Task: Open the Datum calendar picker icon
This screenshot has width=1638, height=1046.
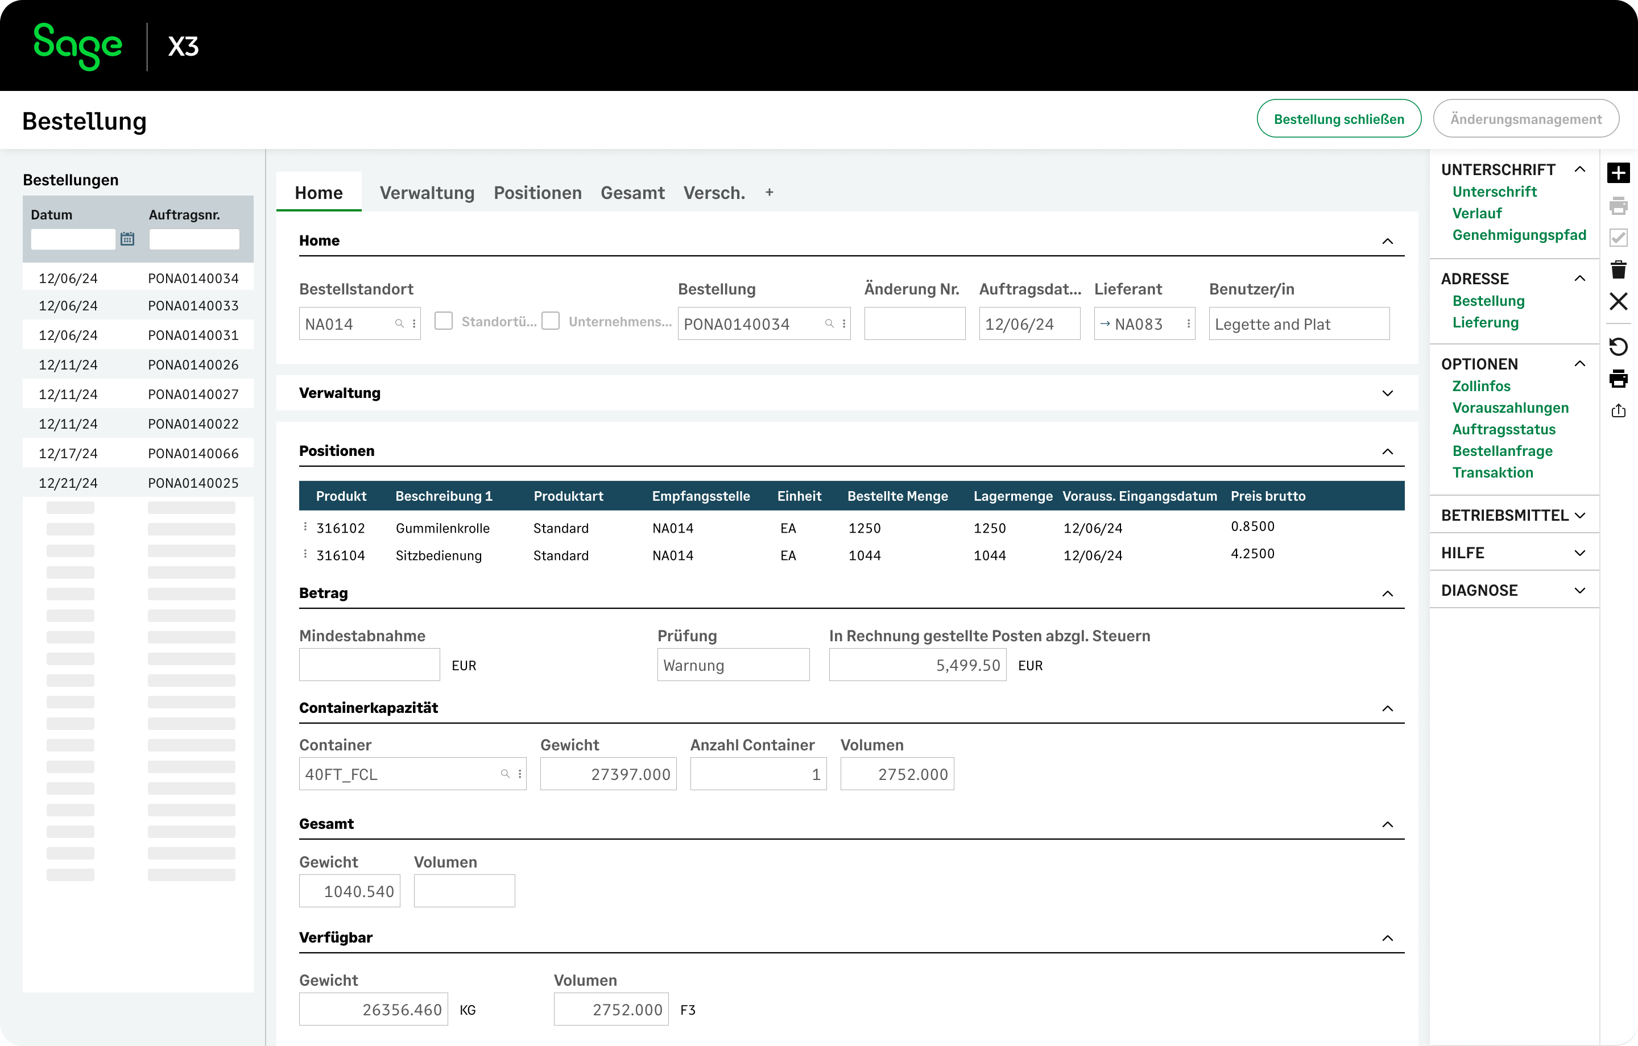Action: click(x=127, y=239)
